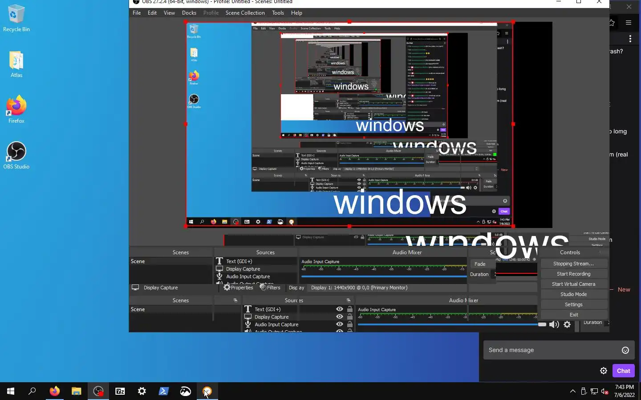This screenshot has width=641, height=400.
Task: Open the Docks menu
Action: [189, 13]
